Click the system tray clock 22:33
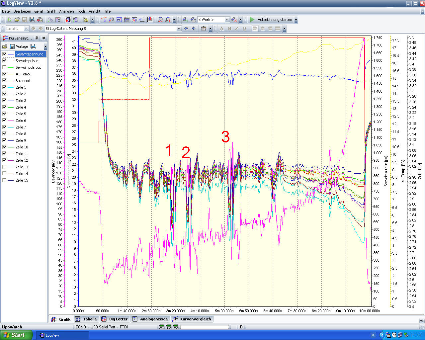This screenshot has height=340, width=425. [416, 335]
